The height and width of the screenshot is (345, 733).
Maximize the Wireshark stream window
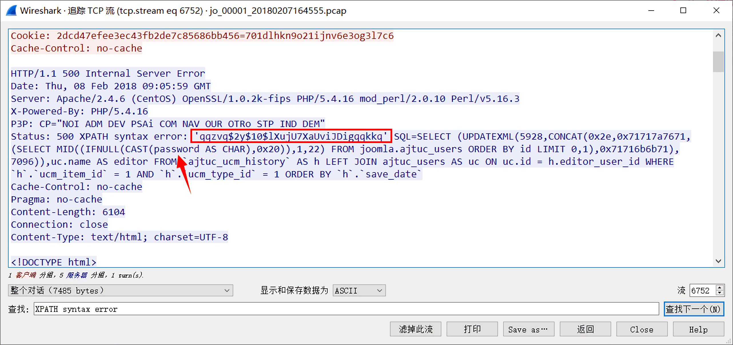(x=683, y=11)
